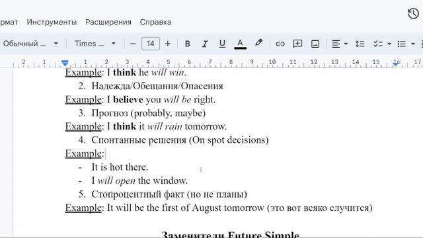Image resolution: width=423 pixels, height=238 pixels.
Task: Click the text "Стопроцентный факт (но не планы)"
Action: pyautogui.click(x=169, y=194)
